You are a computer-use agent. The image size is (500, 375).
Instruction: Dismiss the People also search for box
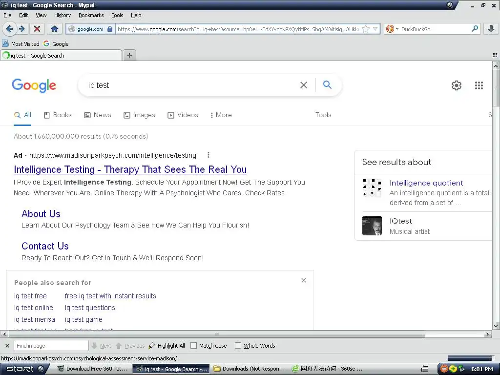click(x=304, y=280)
